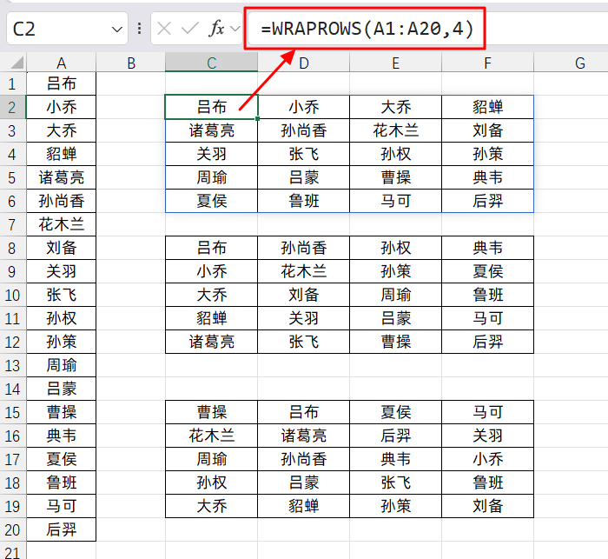This screenshot has width=608, height=559.
Task: Click cell E3 containing 花木兰
Action: [x=395, y=130]
